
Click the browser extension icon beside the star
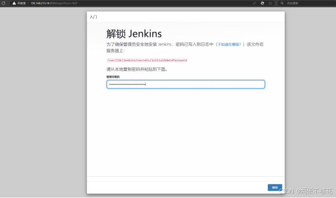(x=262, y=3)
